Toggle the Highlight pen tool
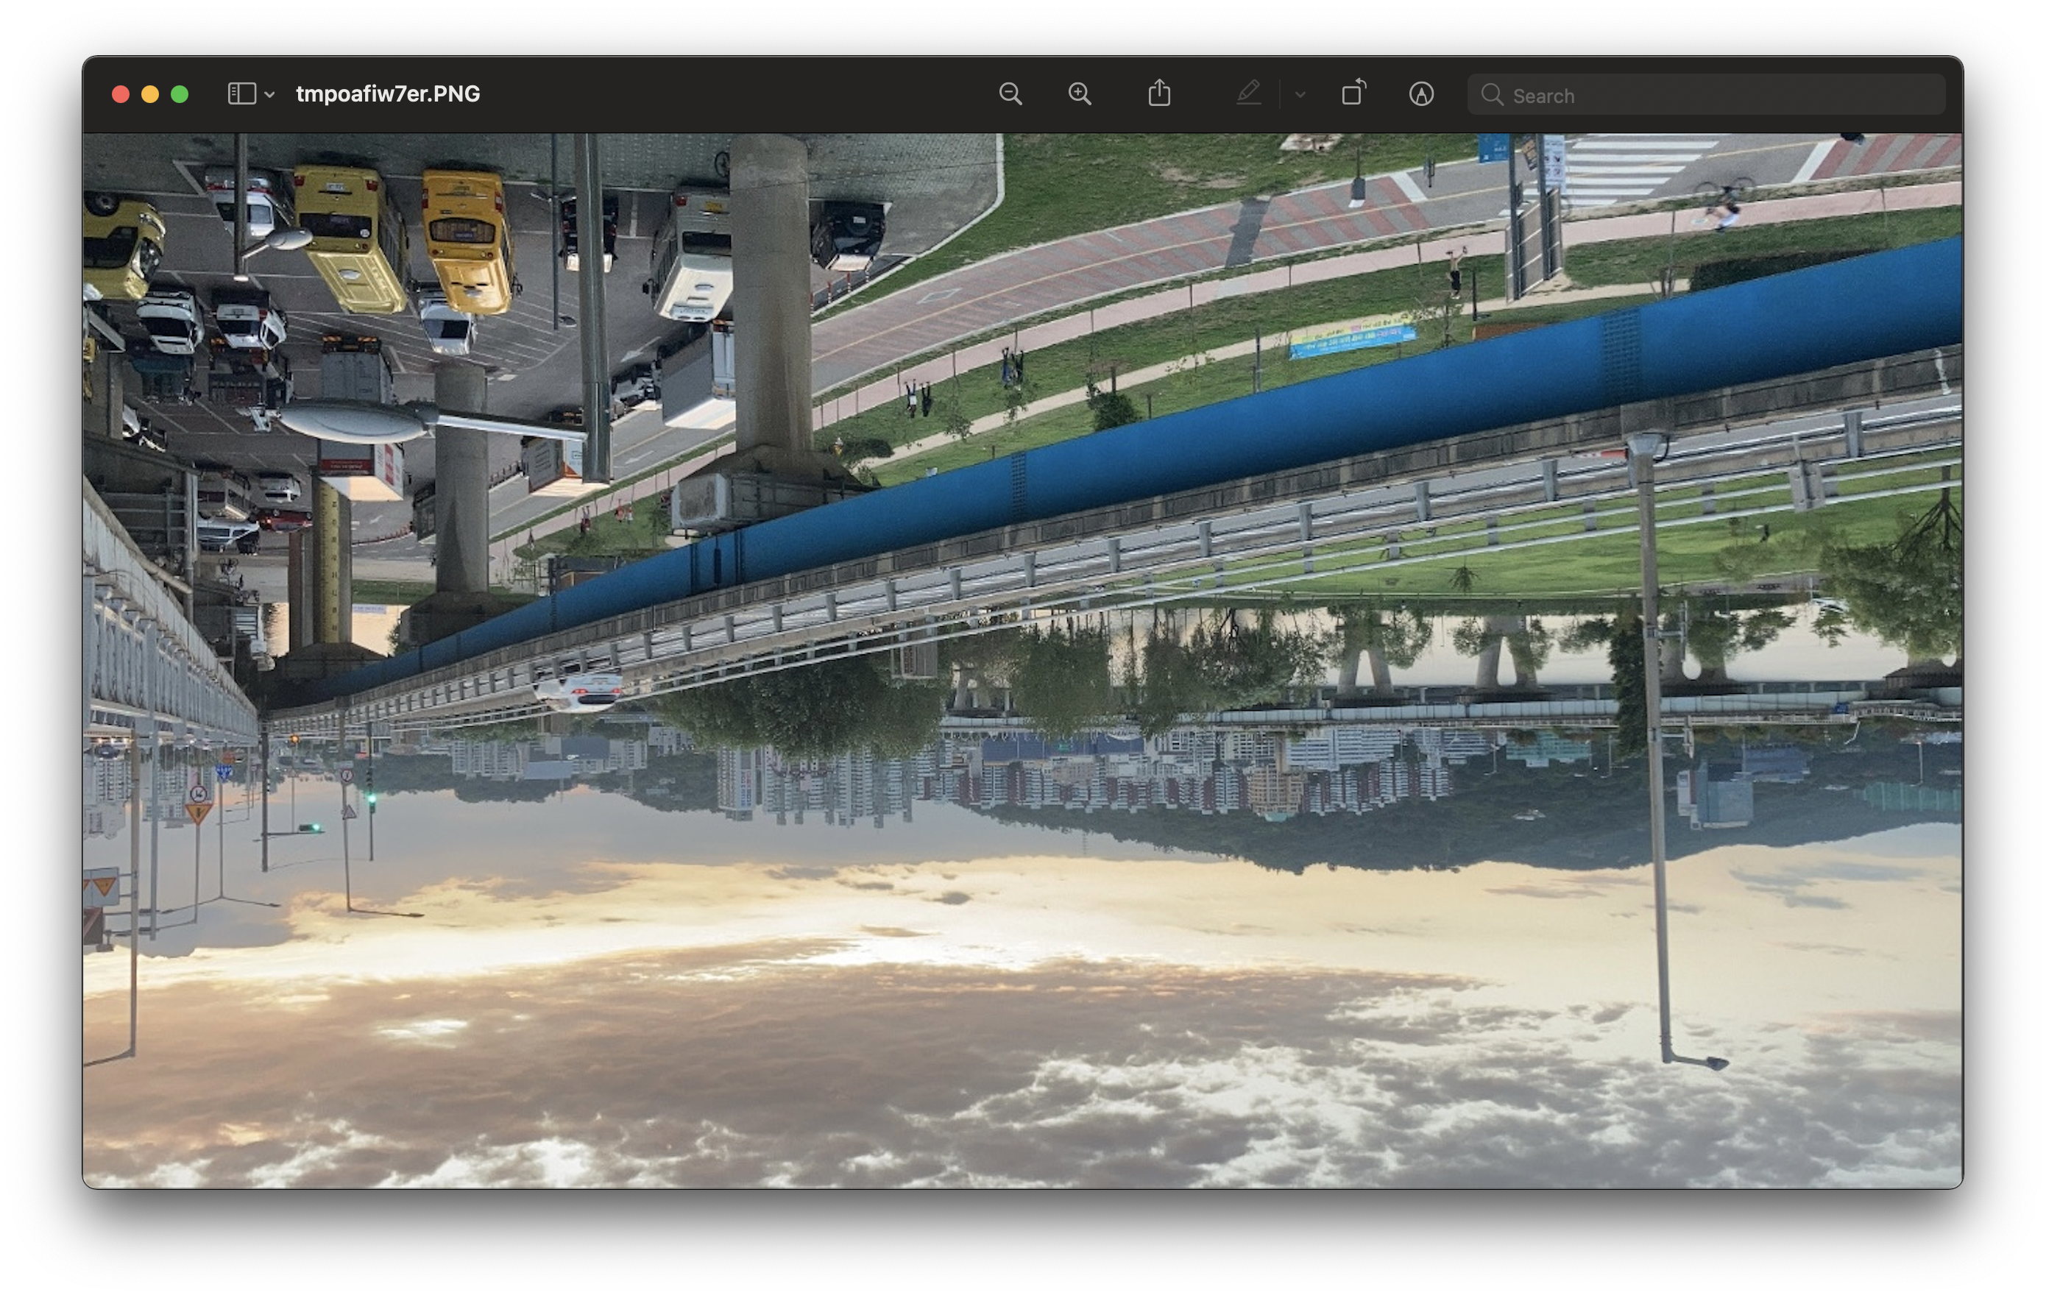Image resolution: width=2046 pixels, height=1298 pixels. tap(1248, 93)
